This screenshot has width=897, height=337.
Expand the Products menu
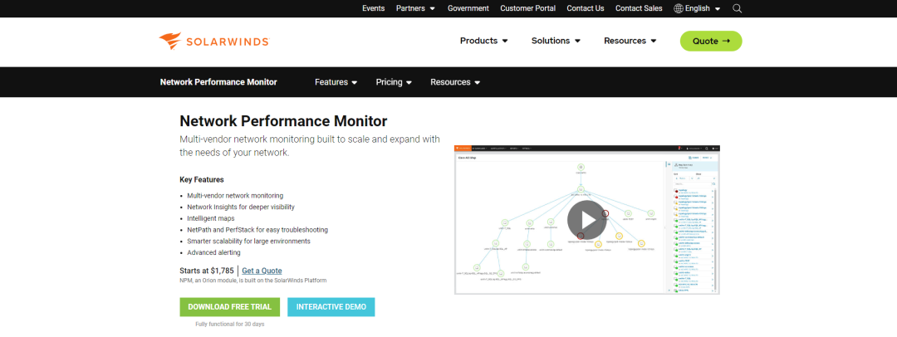483,41
